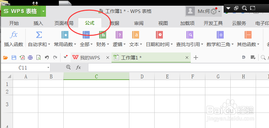Open Financial (财务) functions icon
Viewport: 269px width, 128px height.
tap(103, 35)
